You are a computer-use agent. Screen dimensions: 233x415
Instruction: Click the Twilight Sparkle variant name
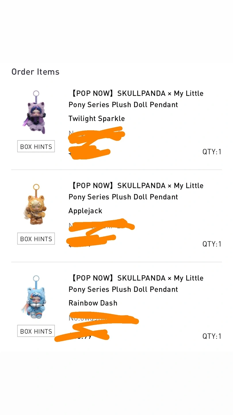click(x=97, y=118)
